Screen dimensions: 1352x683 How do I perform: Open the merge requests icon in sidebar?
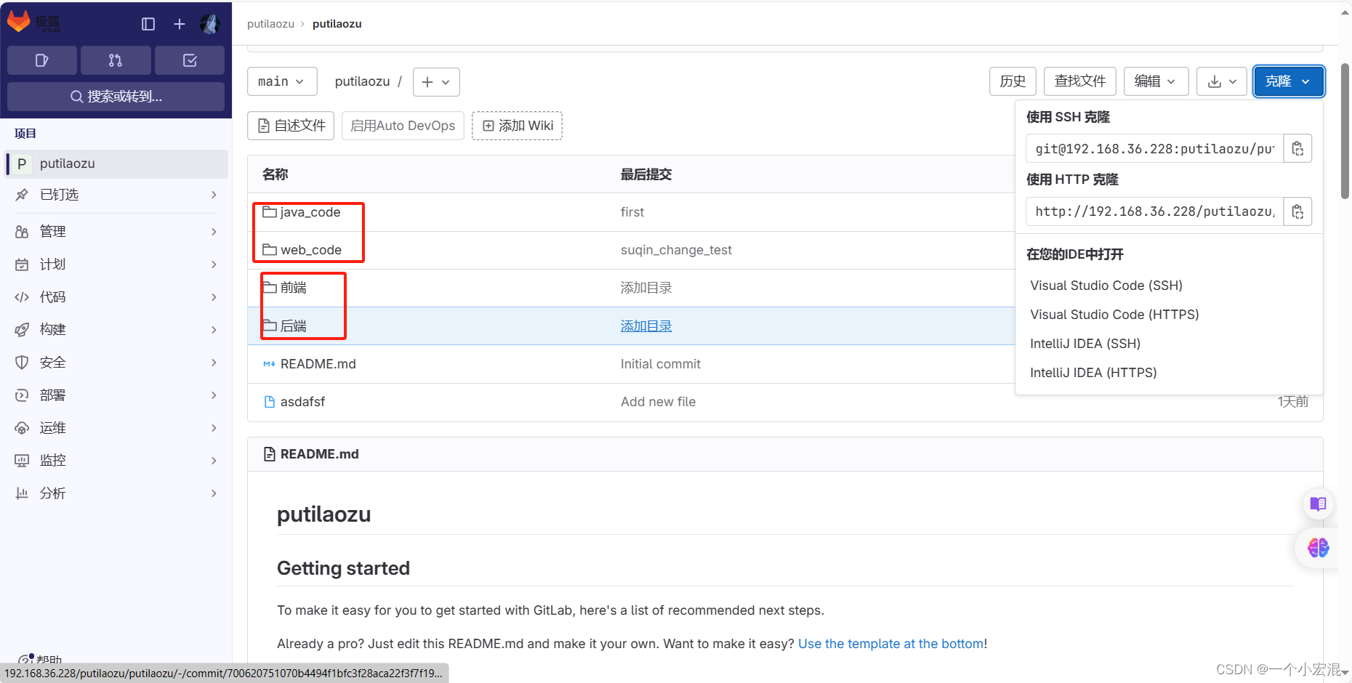click(116, 60)
